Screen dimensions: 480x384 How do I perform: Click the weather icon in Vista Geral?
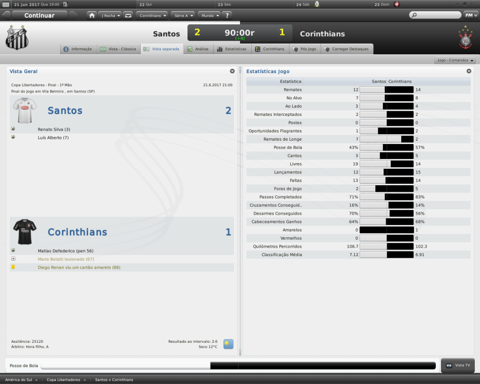[228, 344]
